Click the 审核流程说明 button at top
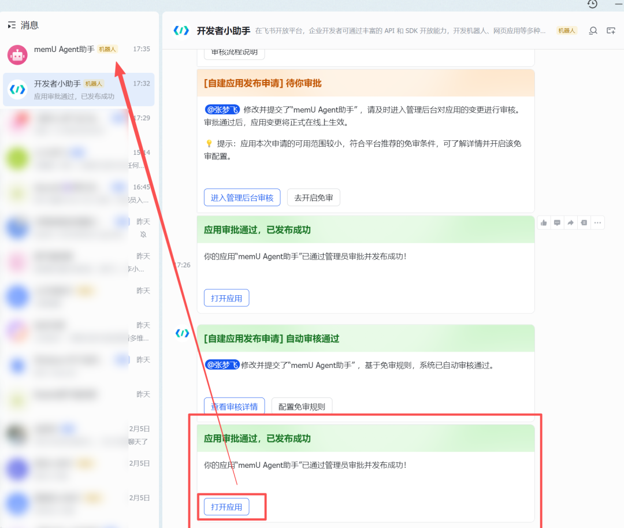Screen dimensions: 624x528 (235, 53)
